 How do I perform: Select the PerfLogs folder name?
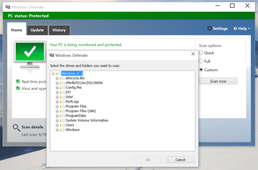tap(72, 102)
